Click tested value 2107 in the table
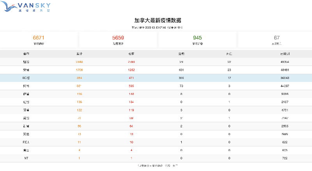 (285, 102)
